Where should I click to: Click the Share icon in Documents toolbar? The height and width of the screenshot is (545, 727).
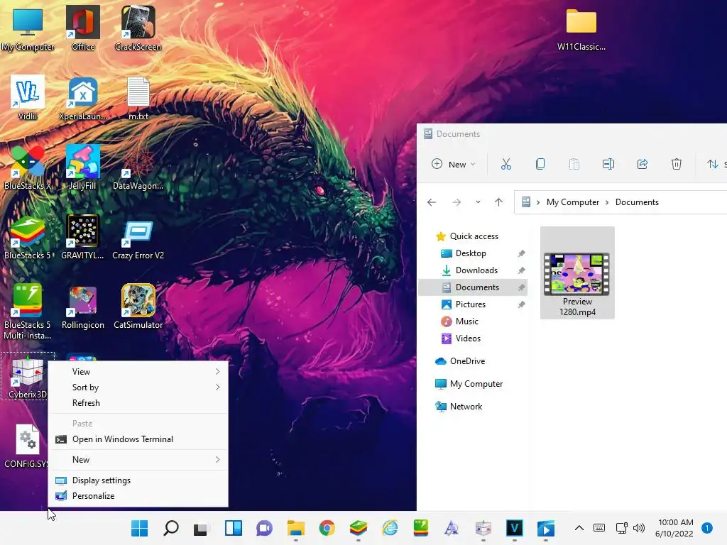[x=642, y=164]
